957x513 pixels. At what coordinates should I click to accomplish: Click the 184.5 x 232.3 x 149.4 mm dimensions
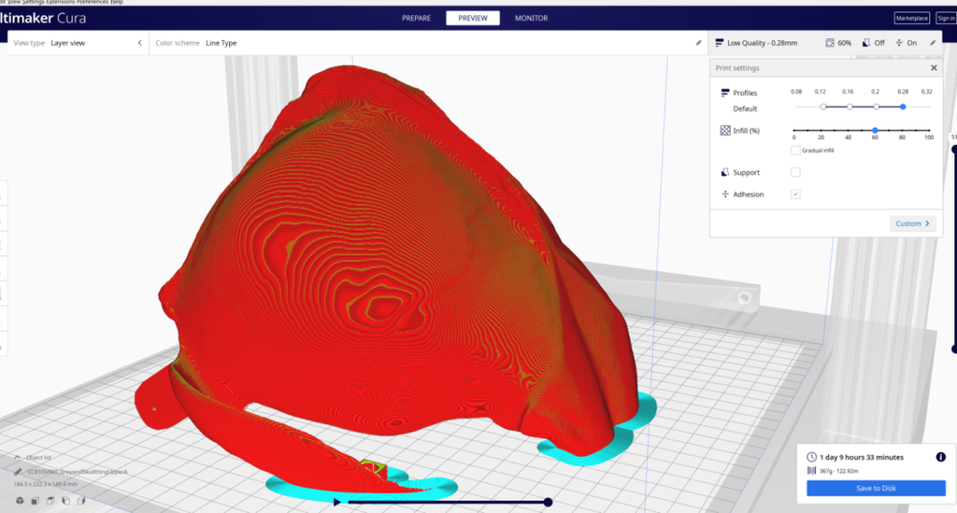(46, 484)
